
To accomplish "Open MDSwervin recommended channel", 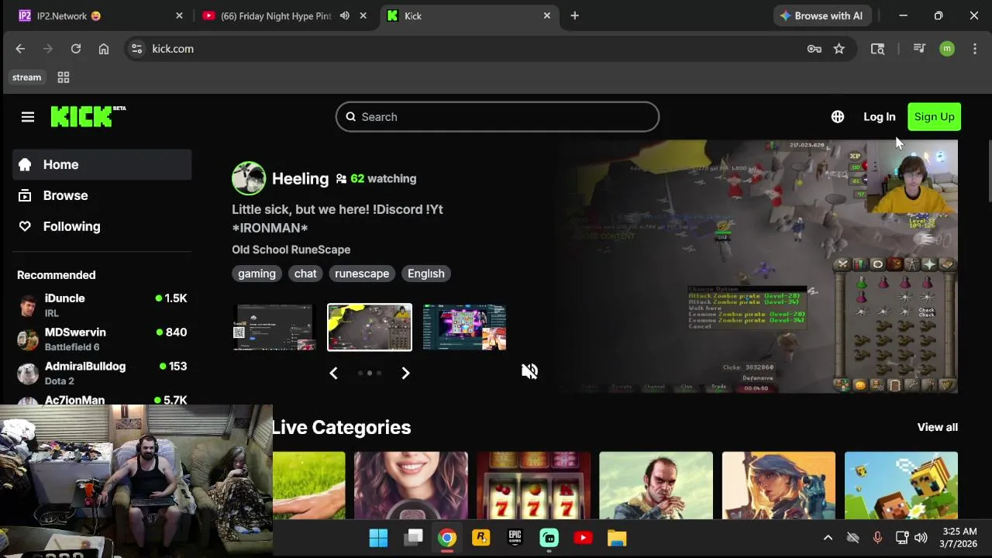I will [x=102, y=339].
